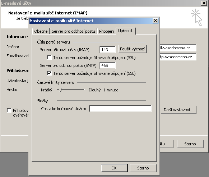Click the 'Časové limity serveru' section heading
Image resolution: width=209 pixels, height=177 pixels.
[56, 82]
